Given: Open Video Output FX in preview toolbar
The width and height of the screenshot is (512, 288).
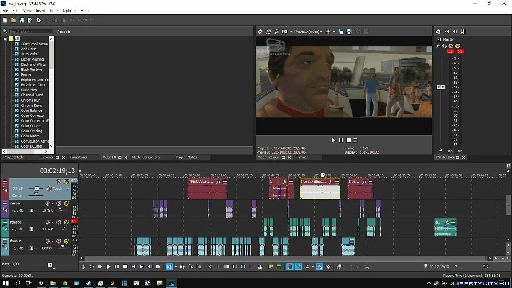Looking at the screenshot, I should click(x=276, y=32).
